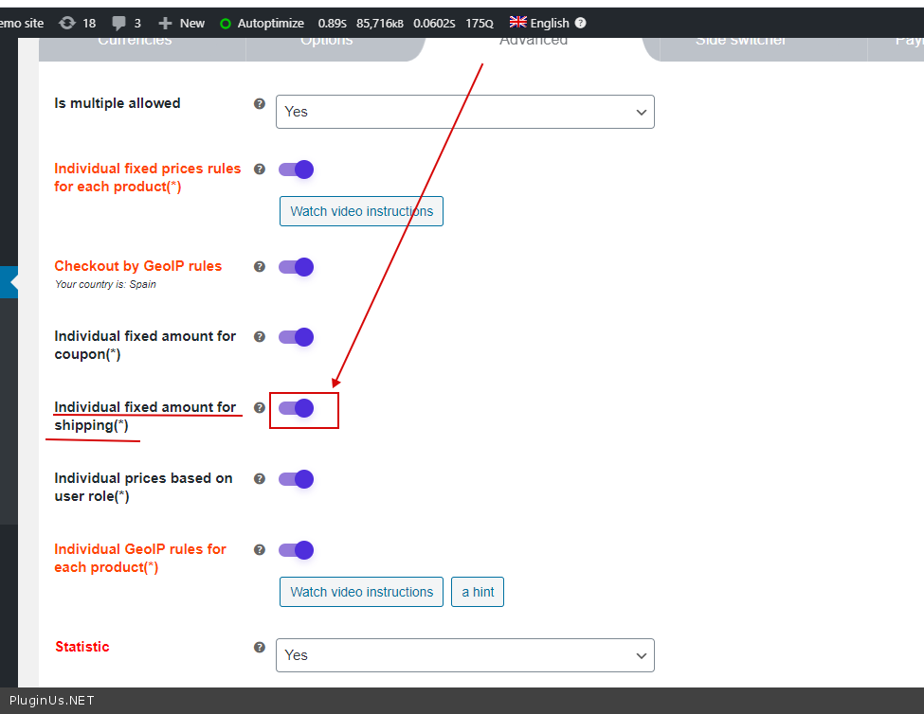This screenshot has width=924, height=714.
Task: Click the Is multiple allowed label
Action: click(118, 103)
